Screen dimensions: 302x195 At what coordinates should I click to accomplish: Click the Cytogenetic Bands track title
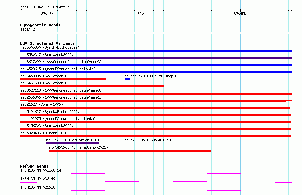[x=40, y=25]
